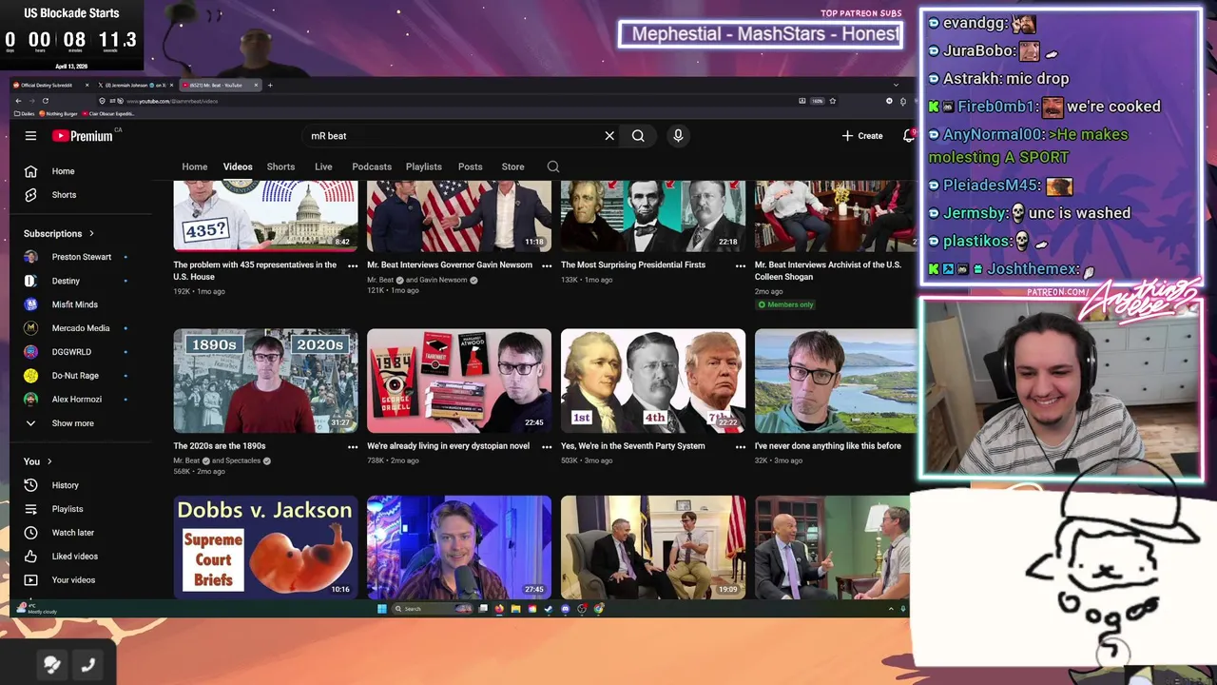The height and width of the screenshot is (685, 1217).
Task: Open the Podcasts tab
Action: click(x=372, y=166)
